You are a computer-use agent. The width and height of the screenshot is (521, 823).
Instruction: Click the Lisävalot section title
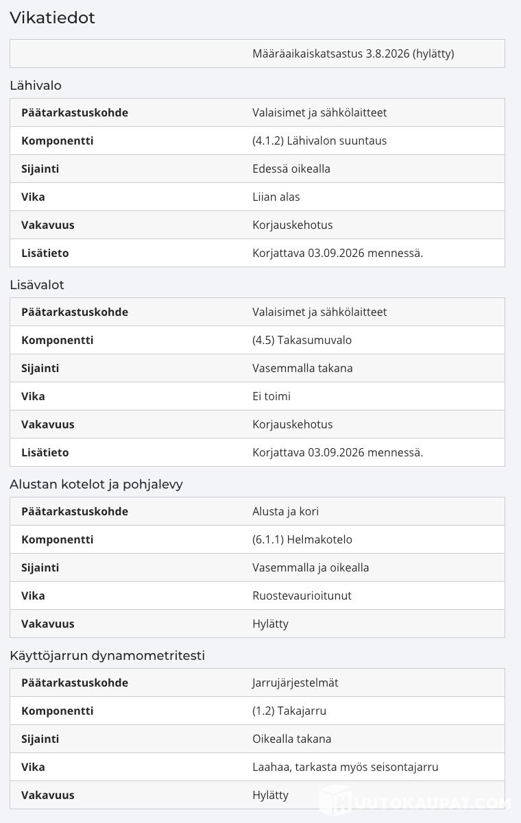pos(37,285)
